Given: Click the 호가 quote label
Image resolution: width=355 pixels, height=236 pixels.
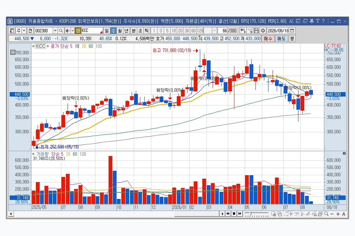Looking at the screenshot, I should [x=160, y=39].
